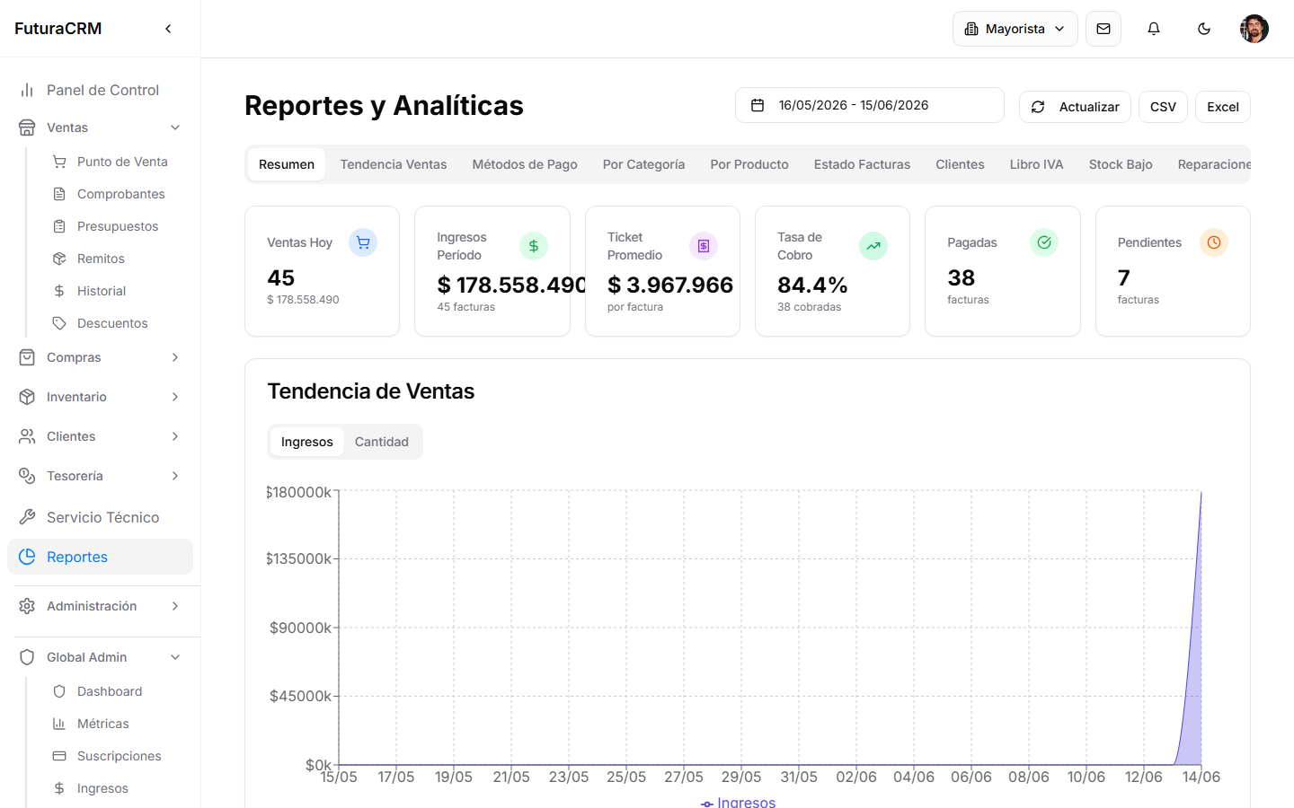Click the Ventas storefront icon
Viewport: 1294px width, 808px height.
click(27, 127)
